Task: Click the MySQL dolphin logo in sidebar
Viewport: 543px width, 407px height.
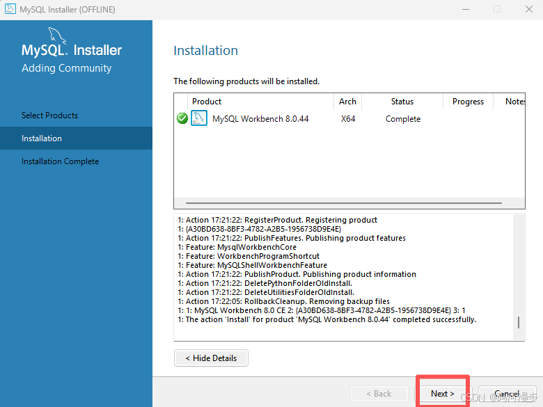Action: 57,35
